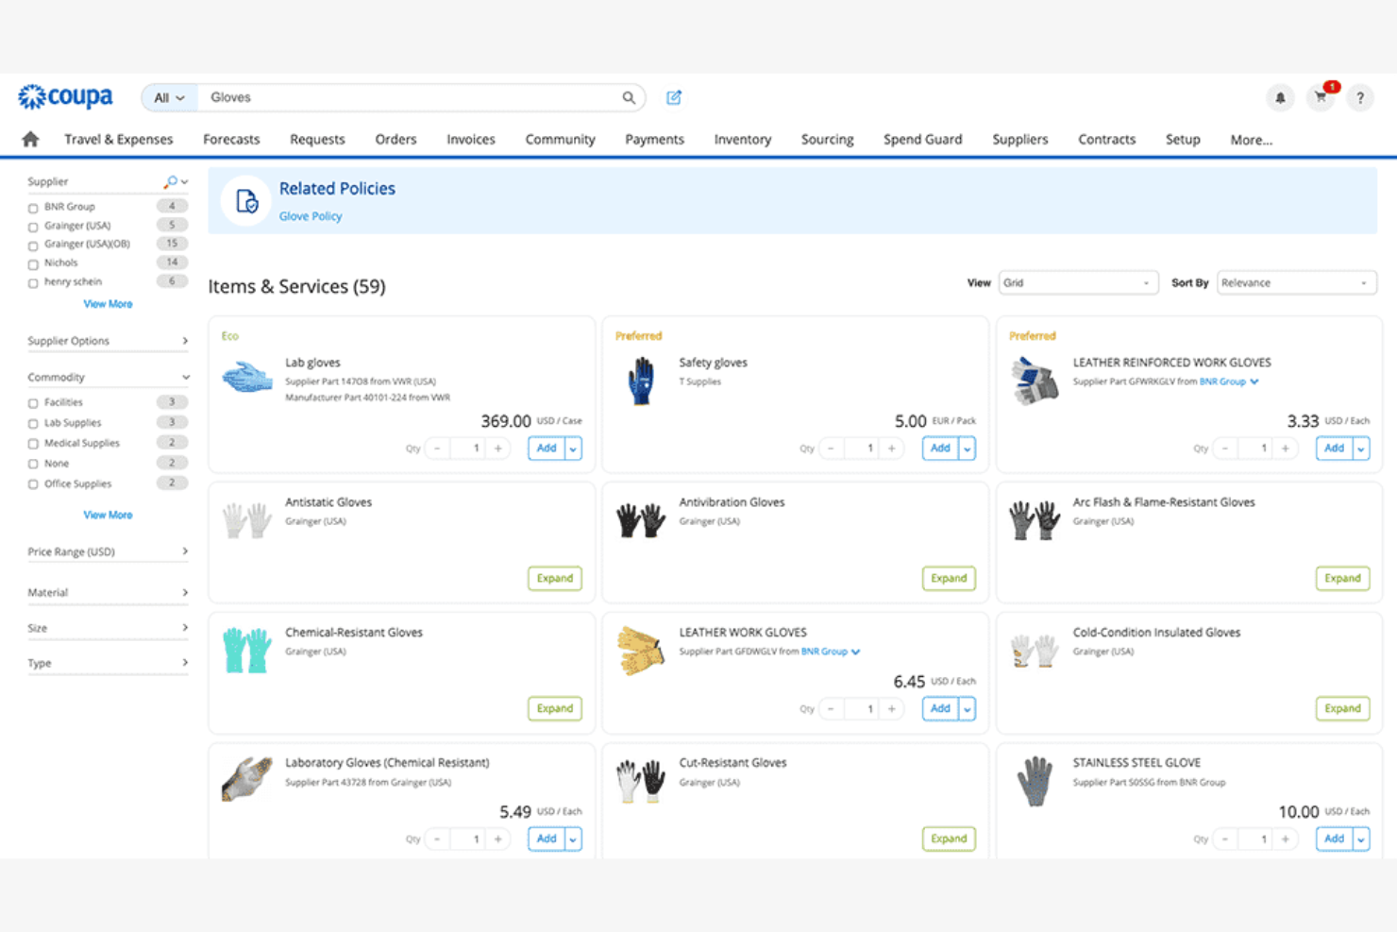Open the write request edit icon
Image resolution: width=1397 pixels, height=932 pixels.
(674, 97)
